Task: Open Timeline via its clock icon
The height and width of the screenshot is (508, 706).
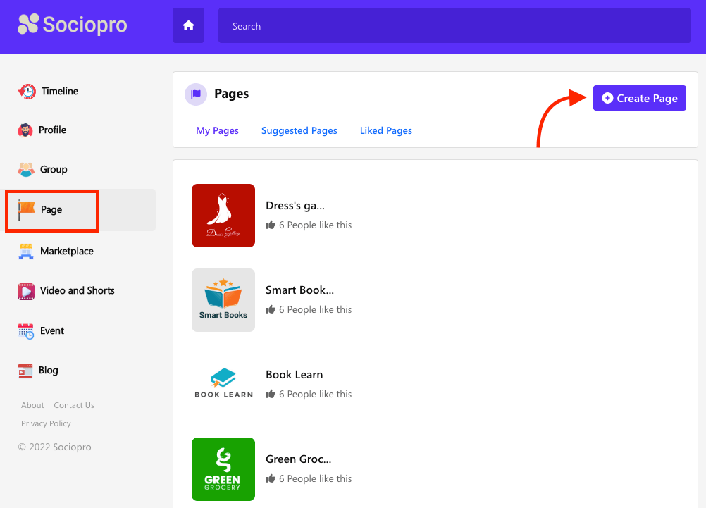Action: click(27, 91)
